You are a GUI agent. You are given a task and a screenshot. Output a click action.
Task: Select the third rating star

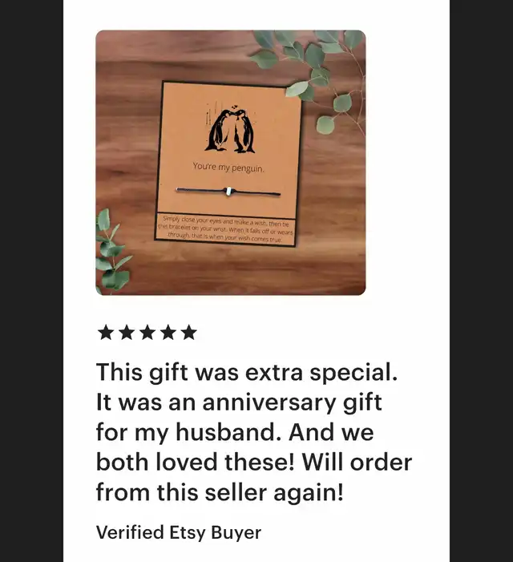(147, 332)
